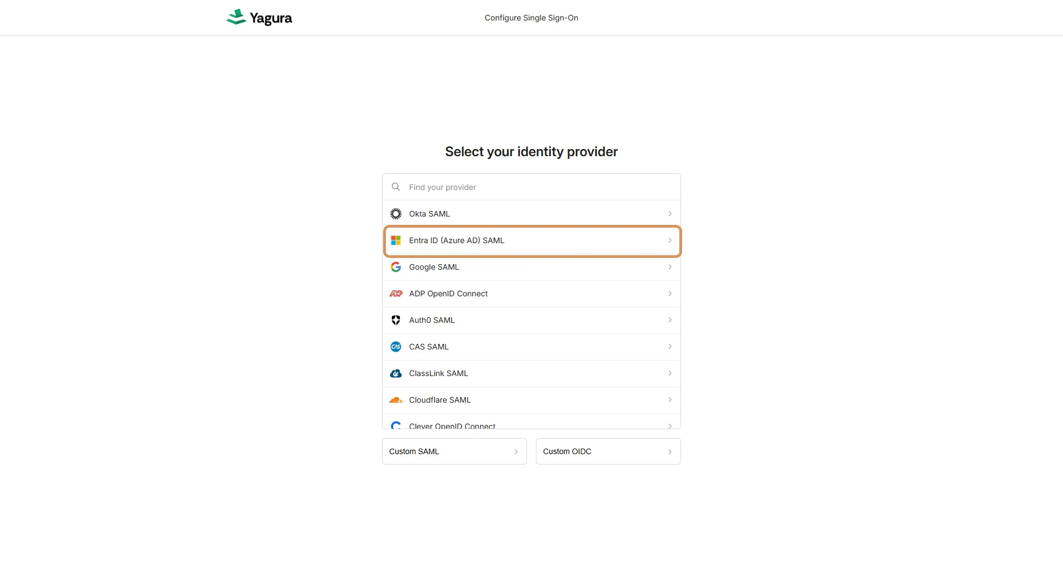Click the ADP logo icon
Viewport: 1063px width, 571px height.
[x=396, y=294]
